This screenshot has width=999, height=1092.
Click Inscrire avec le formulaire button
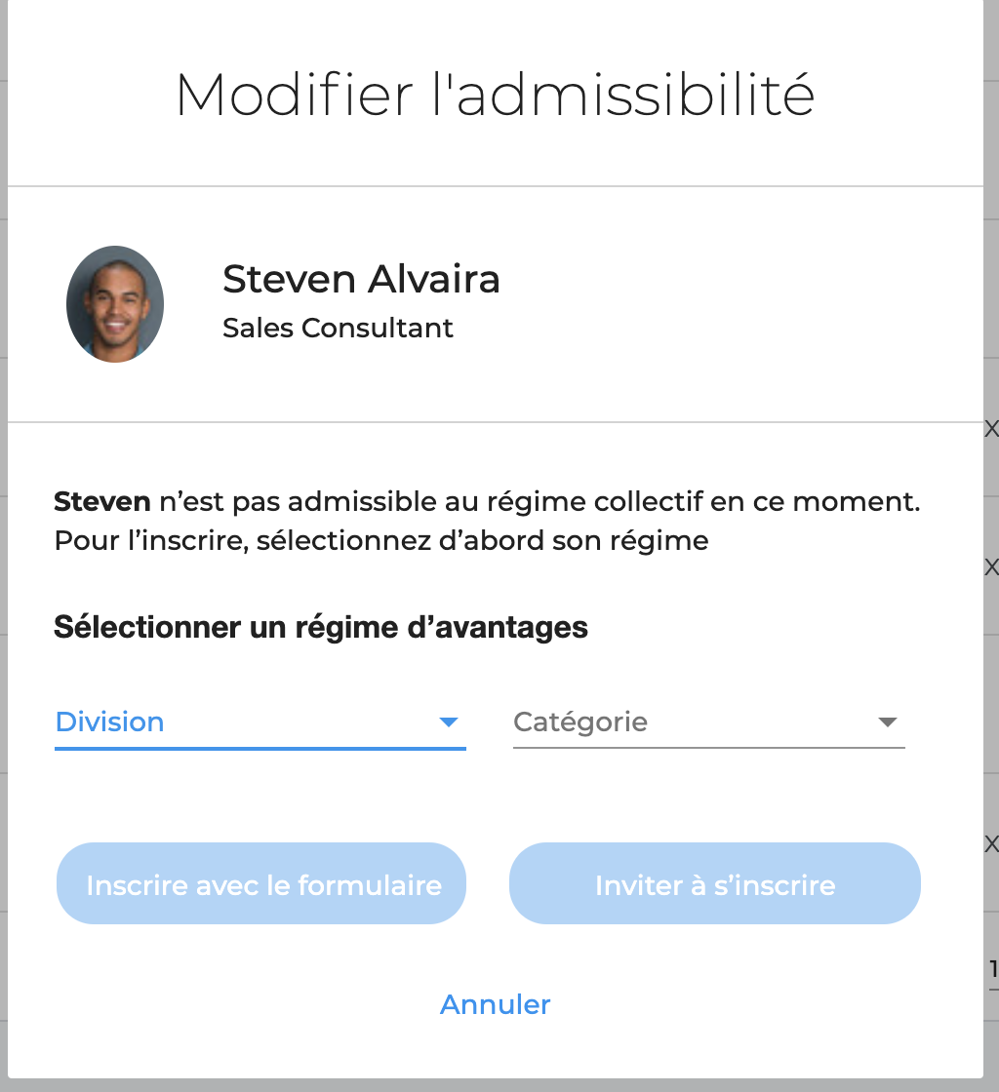261,883
